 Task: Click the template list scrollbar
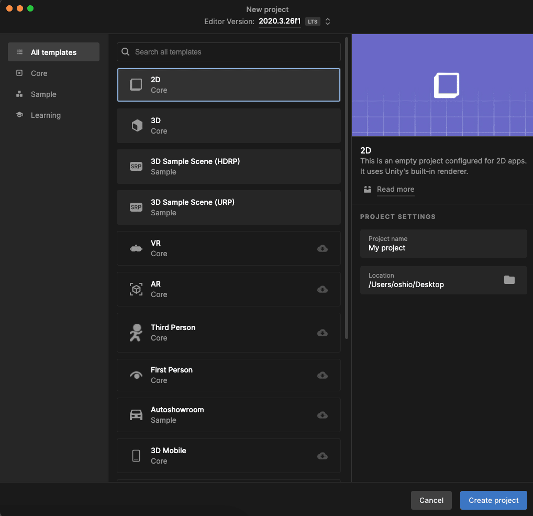(347, 188)
